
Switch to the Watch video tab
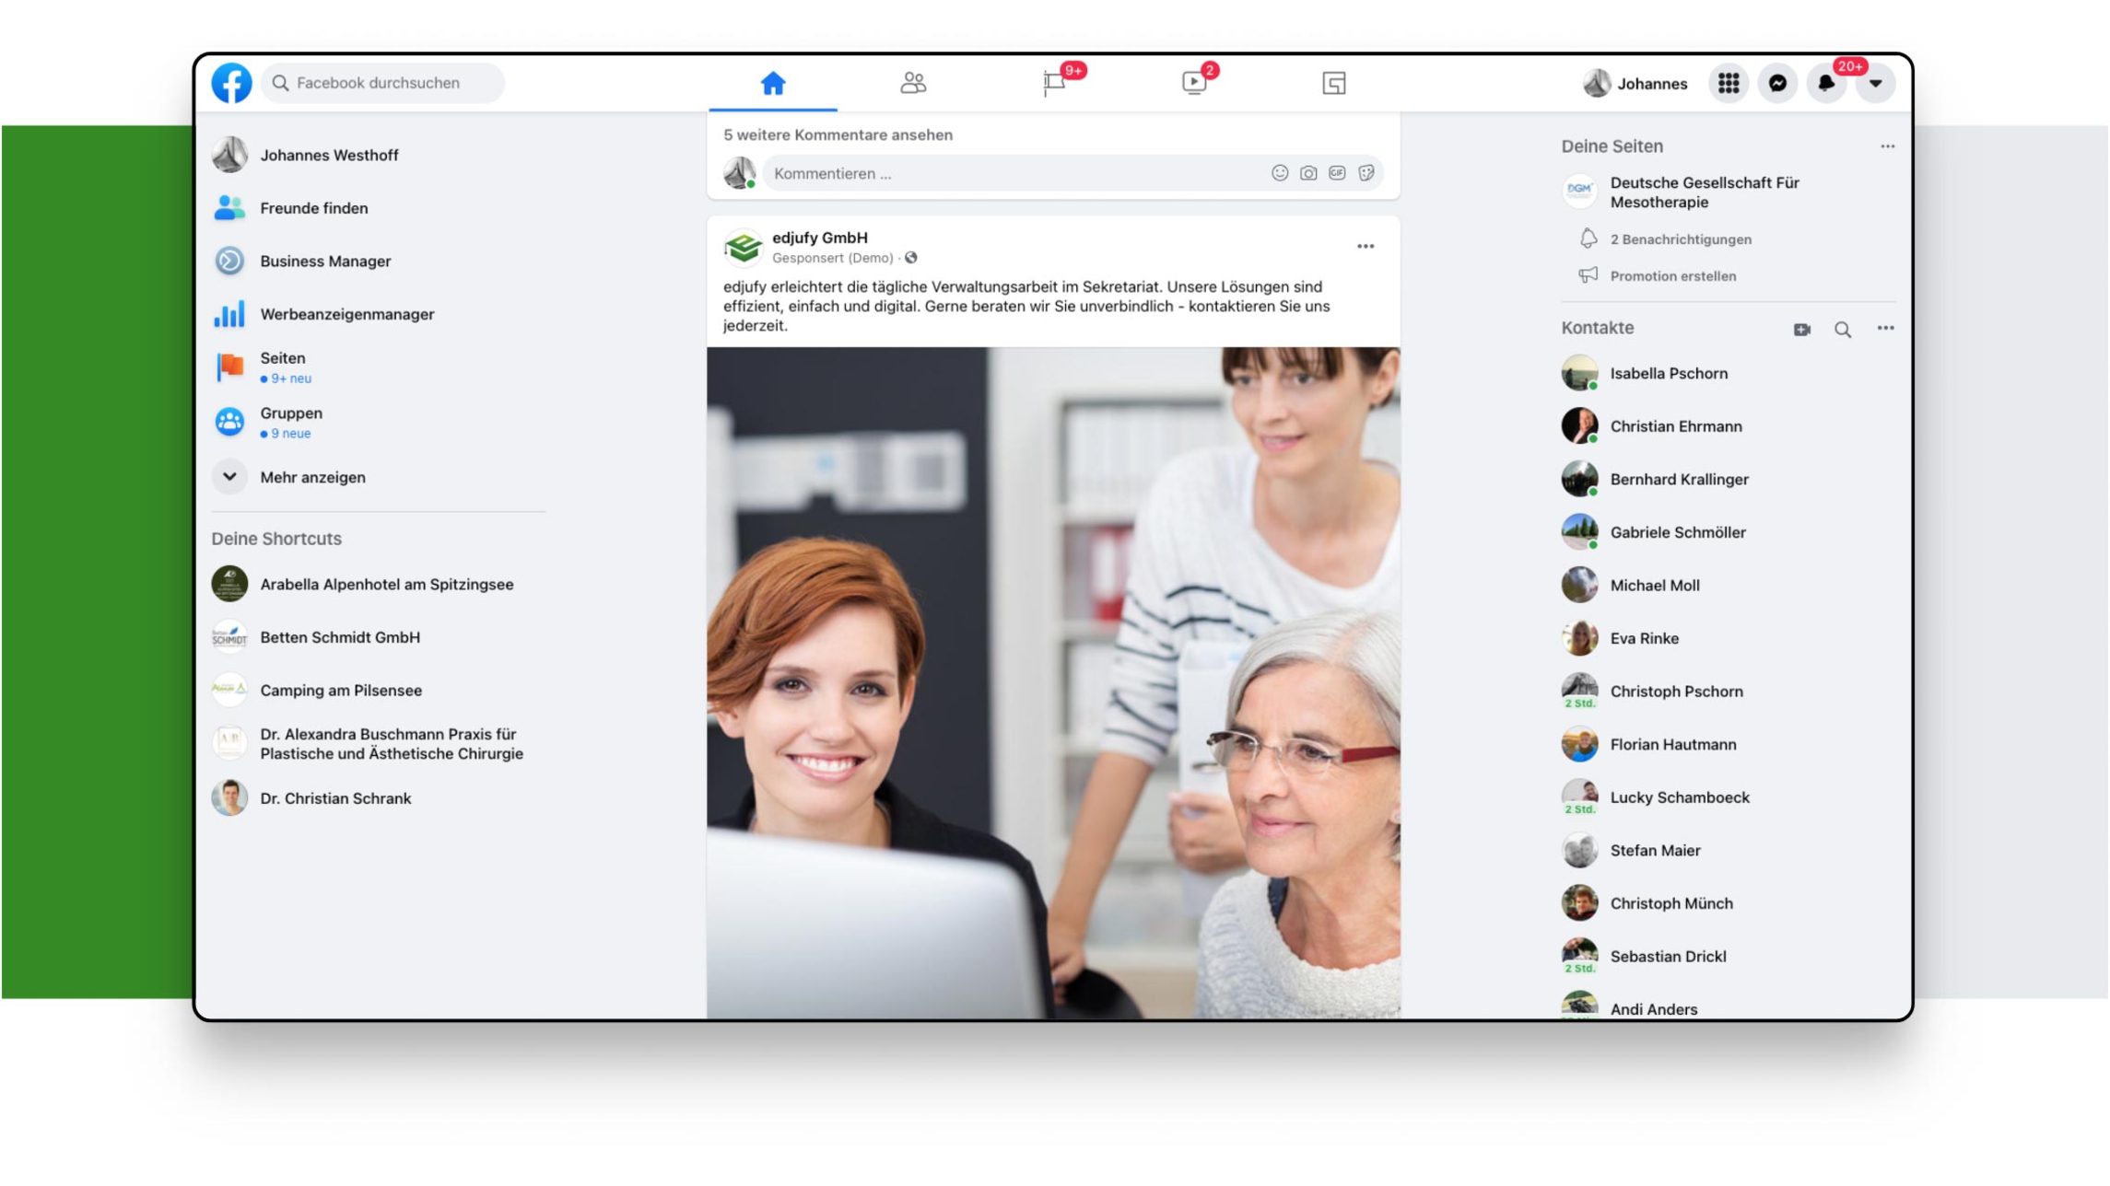1194,83
